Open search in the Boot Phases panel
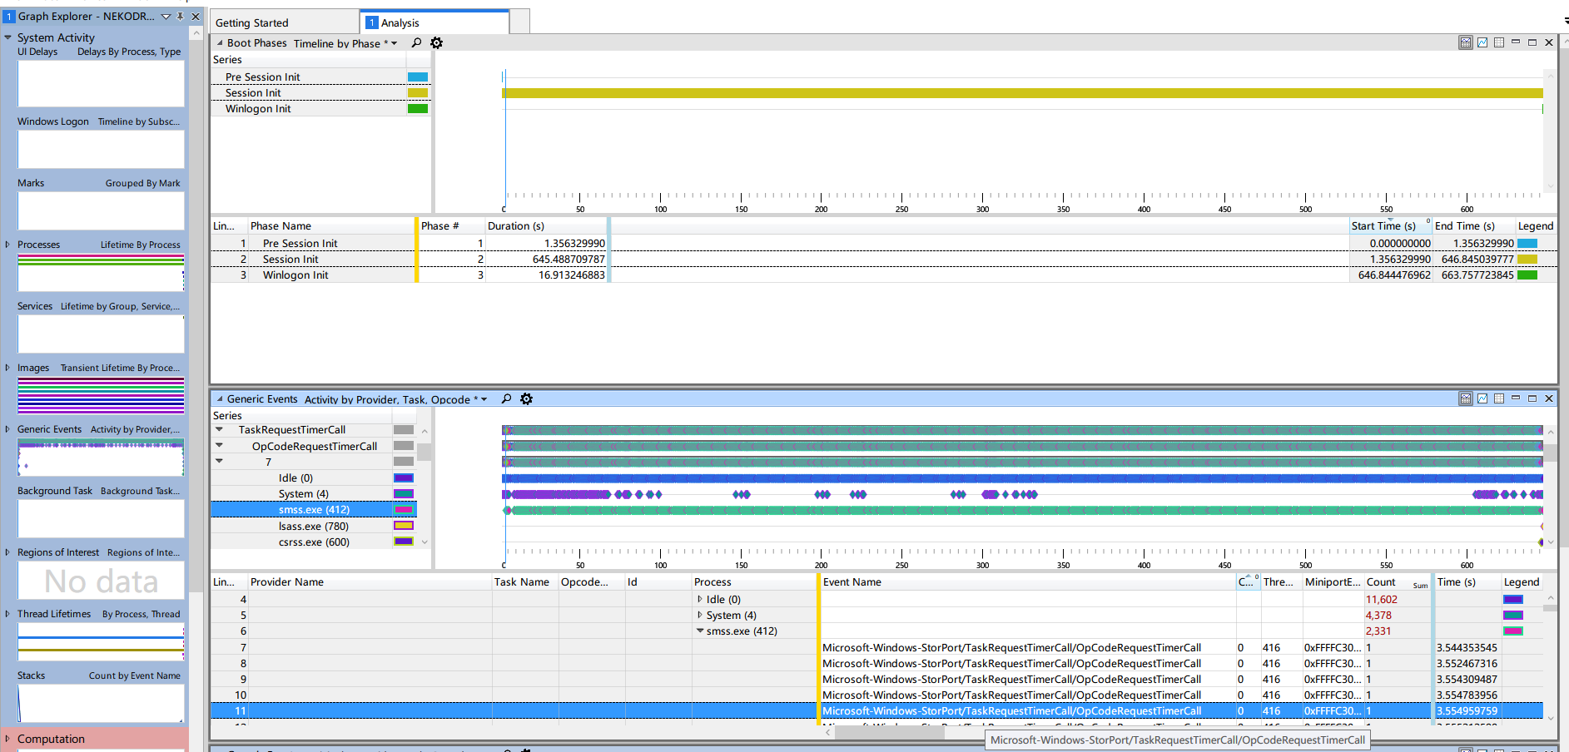Image resolution: width=1569 pixels, height=752 pixels. point(416,42)
